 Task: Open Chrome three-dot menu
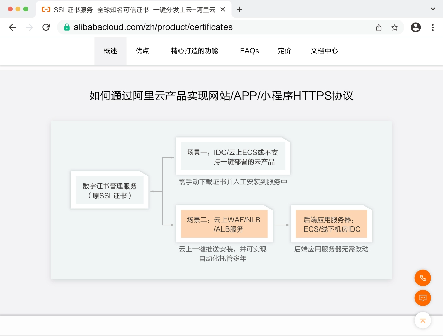(433, 27)
